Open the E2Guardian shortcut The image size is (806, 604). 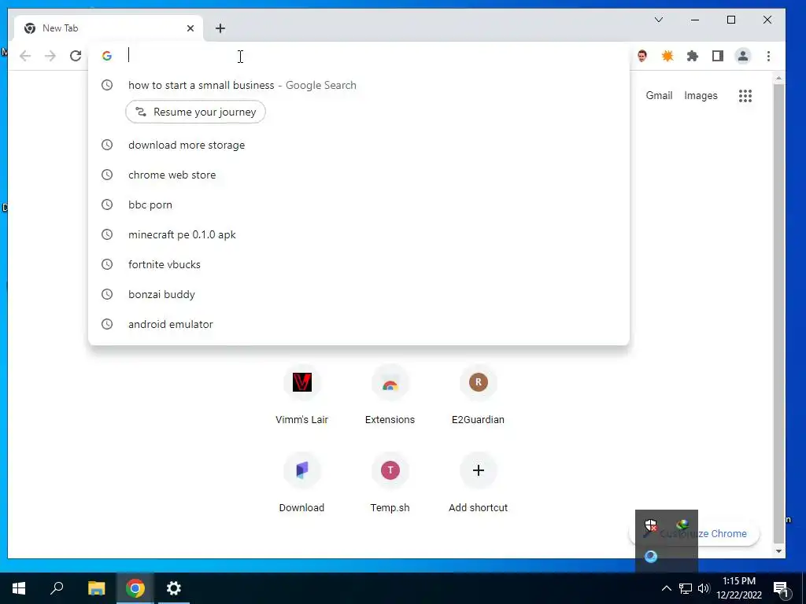coord(478,395)
